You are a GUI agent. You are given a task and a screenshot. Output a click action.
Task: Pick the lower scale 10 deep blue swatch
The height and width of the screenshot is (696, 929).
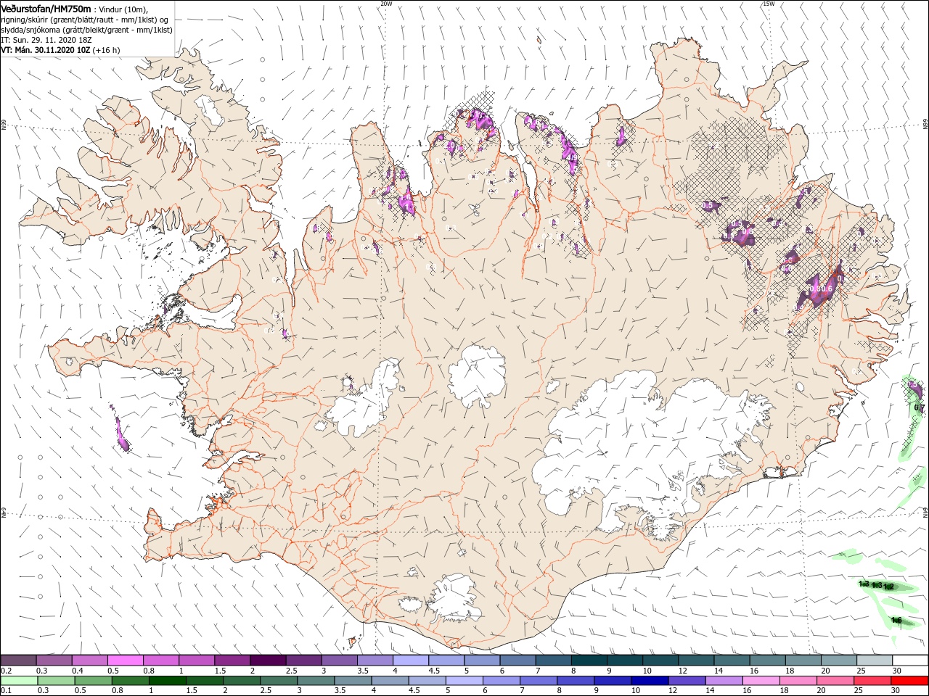(650, 681)
